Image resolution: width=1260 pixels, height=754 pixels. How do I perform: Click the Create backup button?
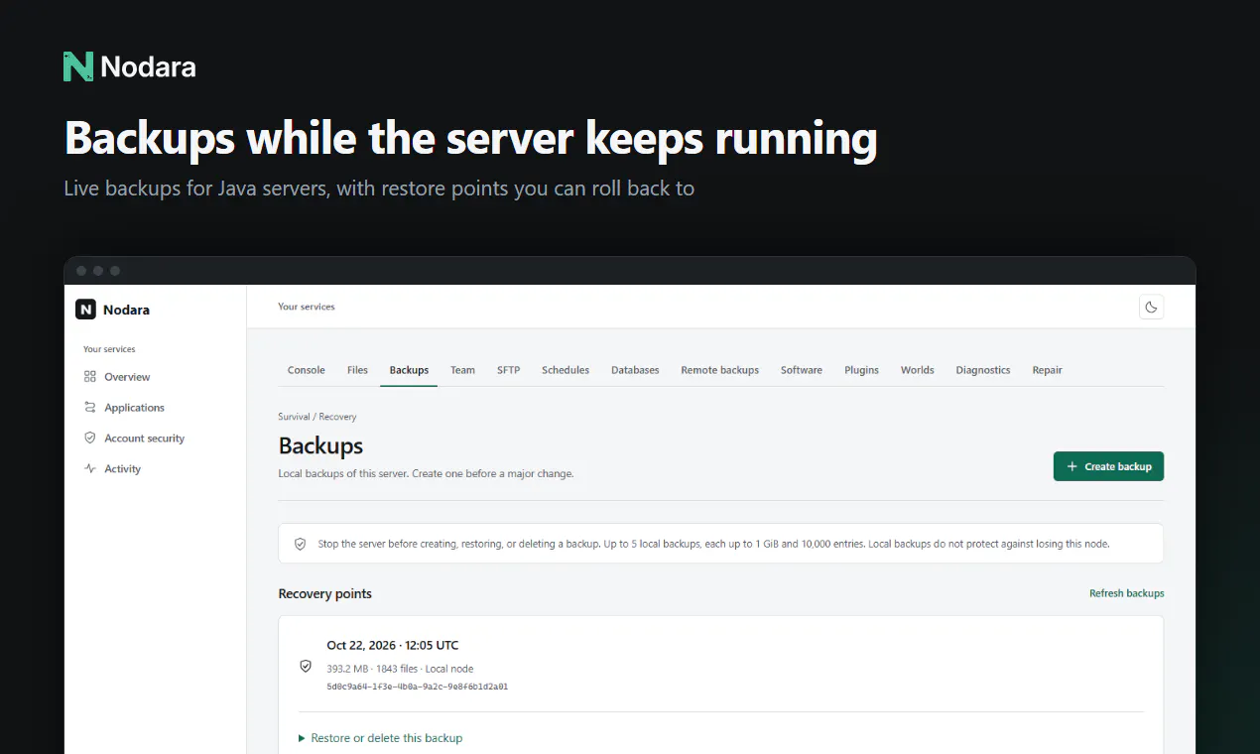(x=1108, y=466)
